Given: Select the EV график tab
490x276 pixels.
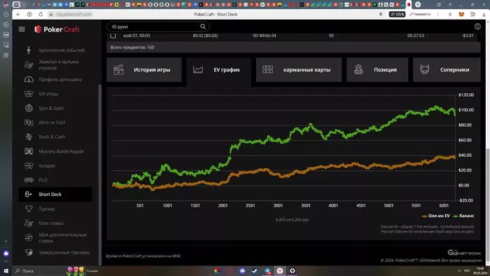Looking at the screenshot, I should (218, 70).
